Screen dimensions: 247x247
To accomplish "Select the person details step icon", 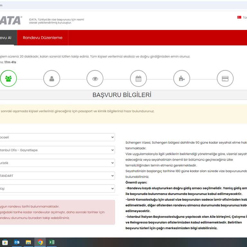I will click(x=52, y=78).
